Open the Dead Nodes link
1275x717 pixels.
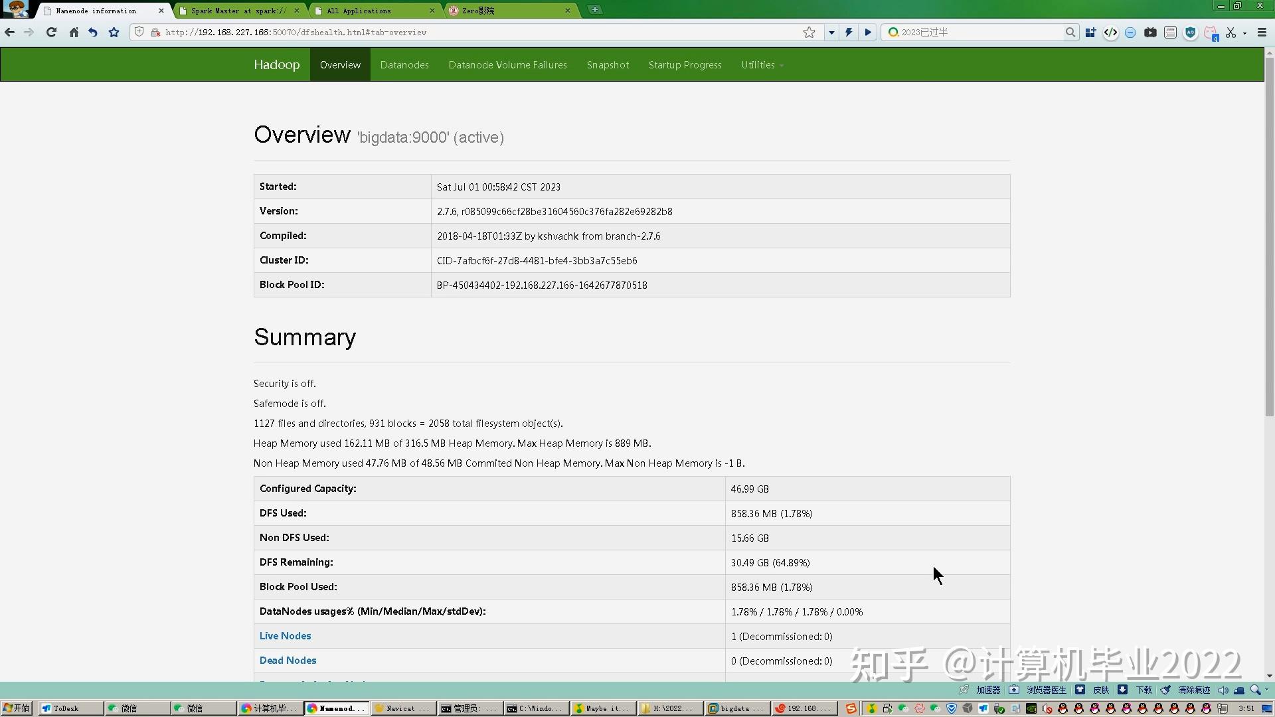(288, 660)
